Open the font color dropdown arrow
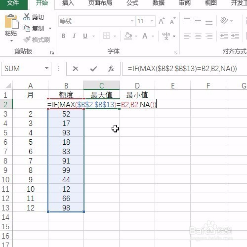247x247 pixels. click(x=153, y=36)
